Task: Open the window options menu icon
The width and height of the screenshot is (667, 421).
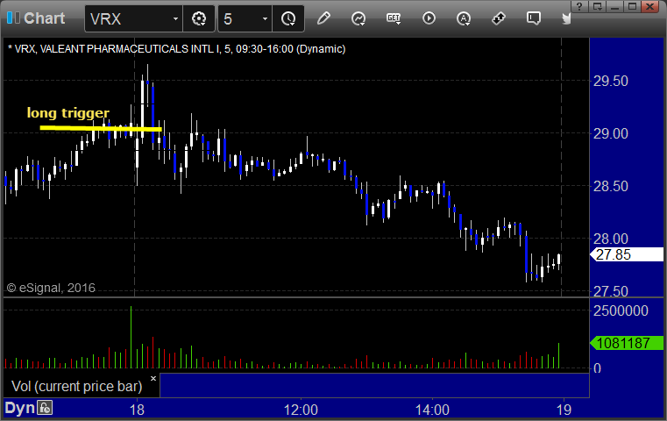Action: 598,6
